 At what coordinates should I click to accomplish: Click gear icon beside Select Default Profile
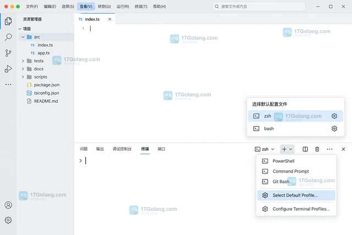(265, 195)
